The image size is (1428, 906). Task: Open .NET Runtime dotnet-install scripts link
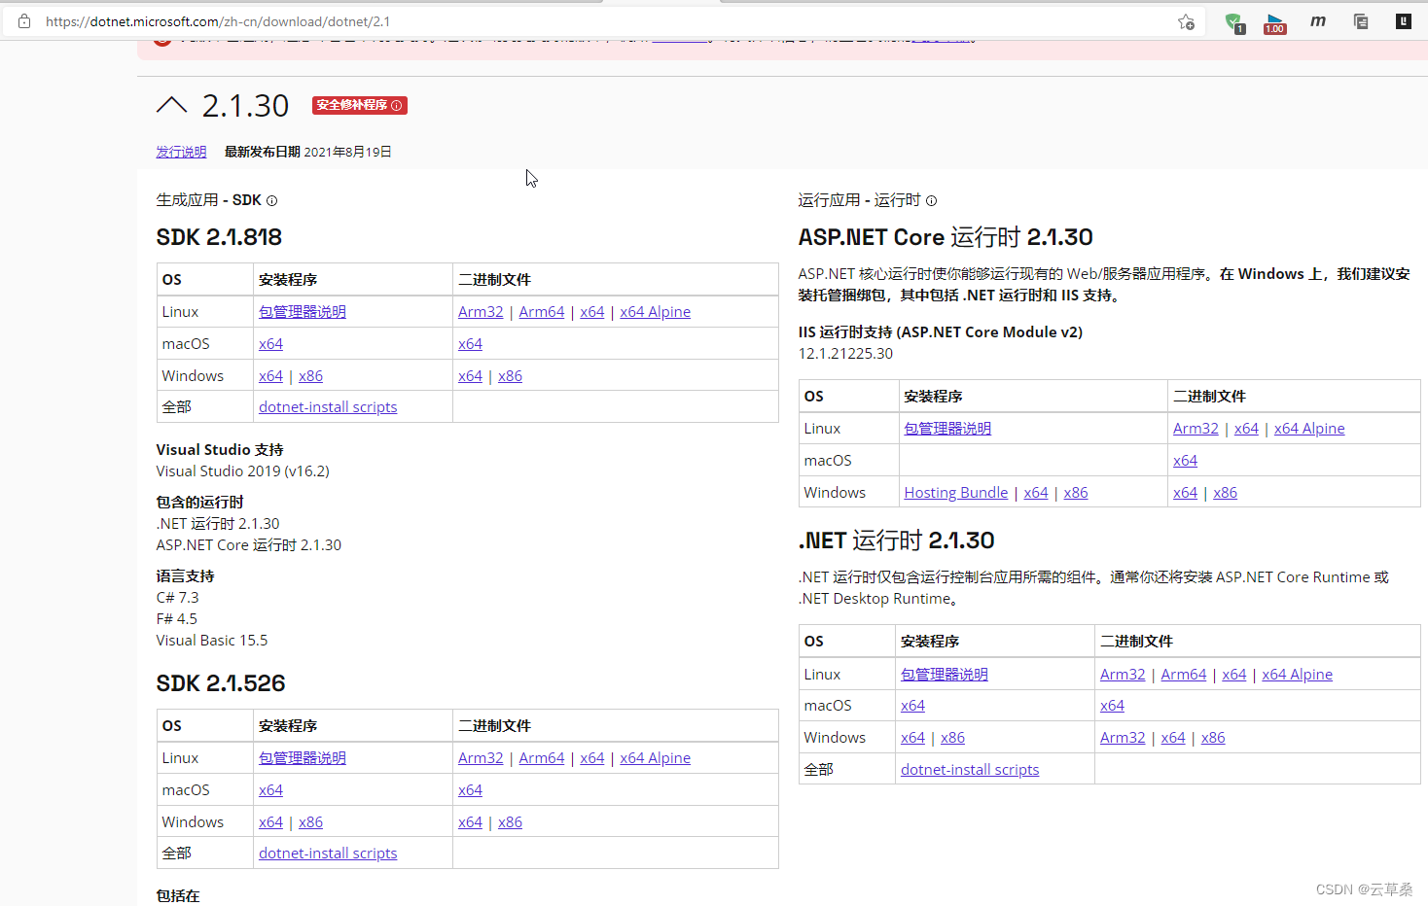pos(970,770)
